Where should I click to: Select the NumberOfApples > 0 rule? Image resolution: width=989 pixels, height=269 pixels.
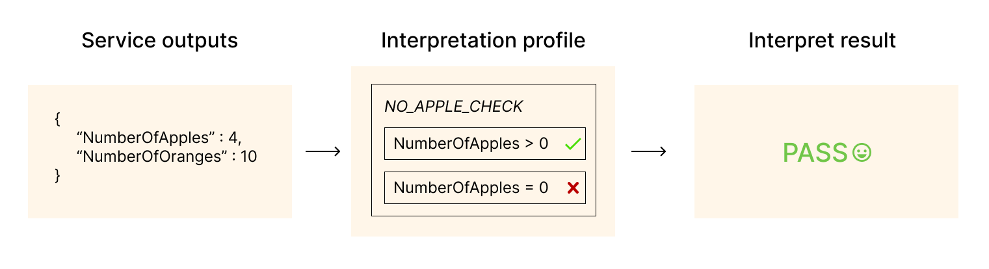[485, 144]
